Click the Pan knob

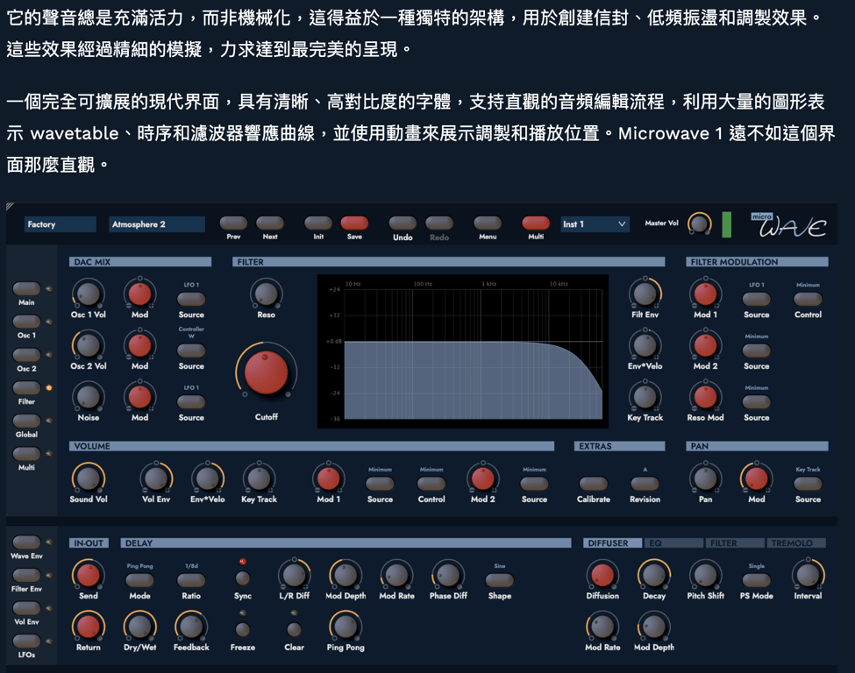(x=705, y=478)
